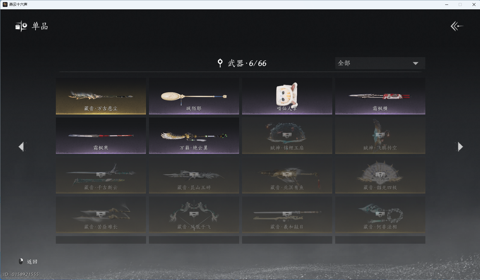Screen dimensions: 480x280
Task: Expand the filter list using the dropdown arrow
Action: pos(415,63)
